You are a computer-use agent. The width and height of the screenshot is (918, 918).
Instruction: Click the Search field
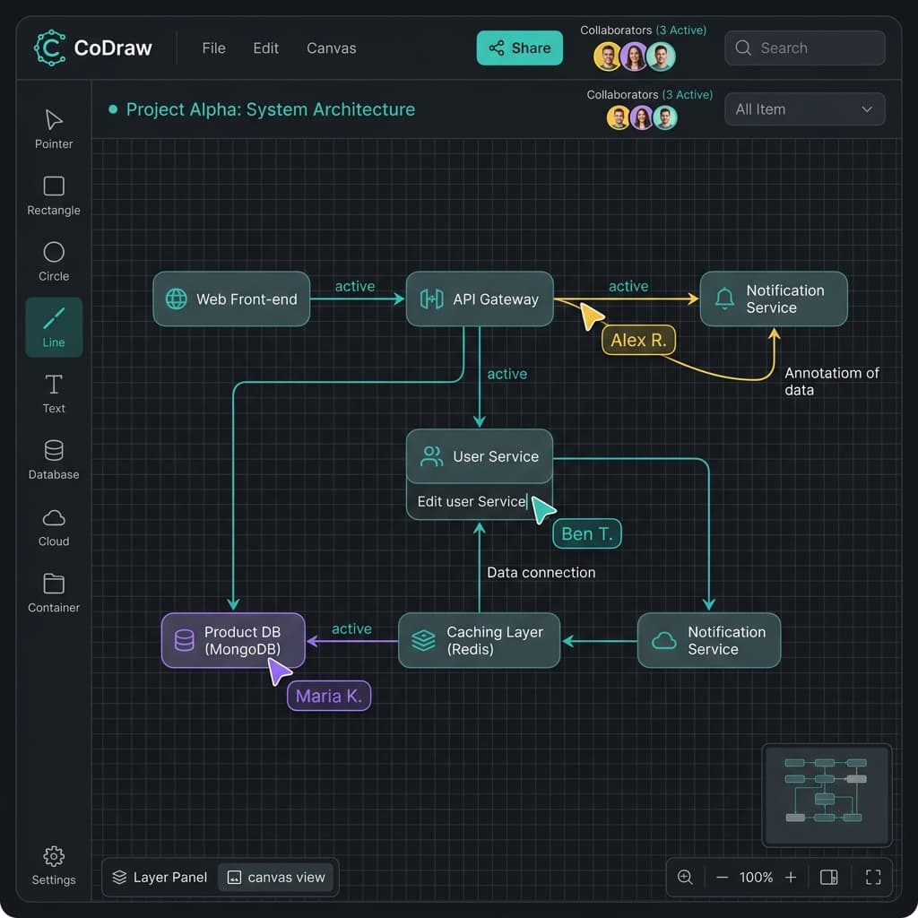coord(805,48)
